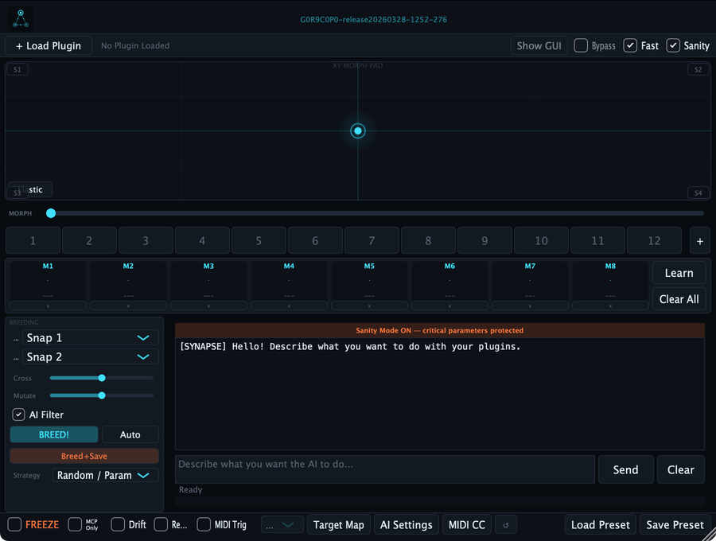Enable the Bypass checkbox
Screen dimensions: 716x541
pyautogui.click(x=581, y=45)
